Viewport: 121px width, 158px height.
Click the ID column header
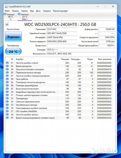(x=12, y=59)
